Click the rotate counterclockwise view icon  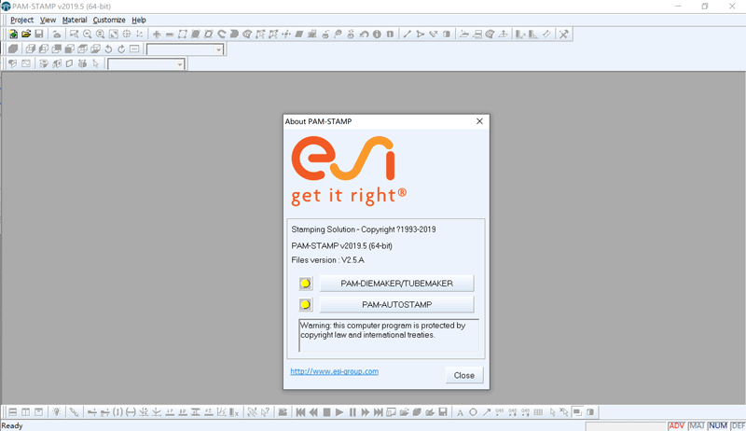click(x=108, y=49)
